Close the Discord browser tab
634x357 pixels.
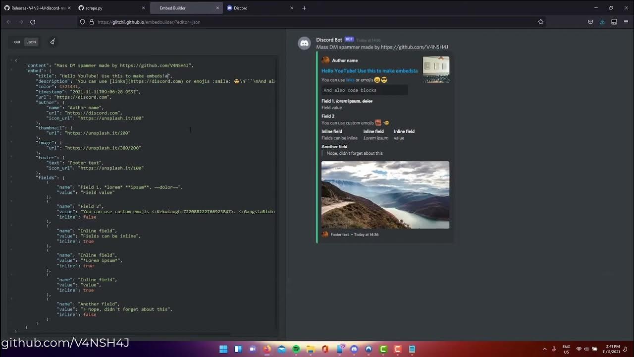coord(292,8)
